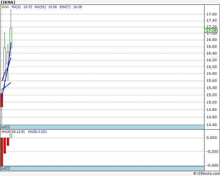The width and height of the screenshot is (220, 176).
Task: Click the red candlestick body near 15.00
Action: point(2,100)
